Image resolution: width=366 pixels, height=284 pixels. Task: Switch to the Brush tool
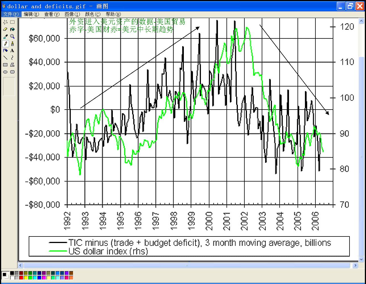coord(12,43)
